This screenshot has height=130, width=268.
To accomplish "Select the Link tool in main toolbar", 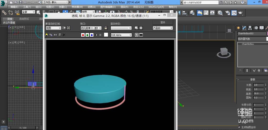I will coord(4,13).
